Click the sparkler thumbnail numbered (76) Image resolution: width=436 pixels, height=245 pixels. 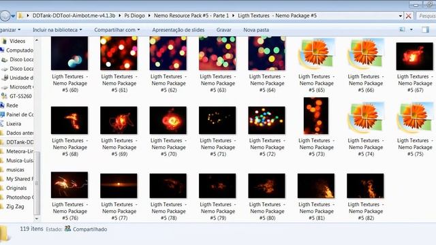pyautogui.click(x=69, y=185)
